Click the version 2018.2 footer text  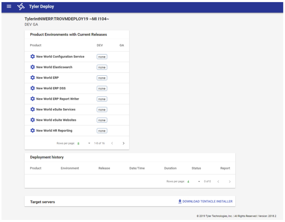click(x=267, y=216)
